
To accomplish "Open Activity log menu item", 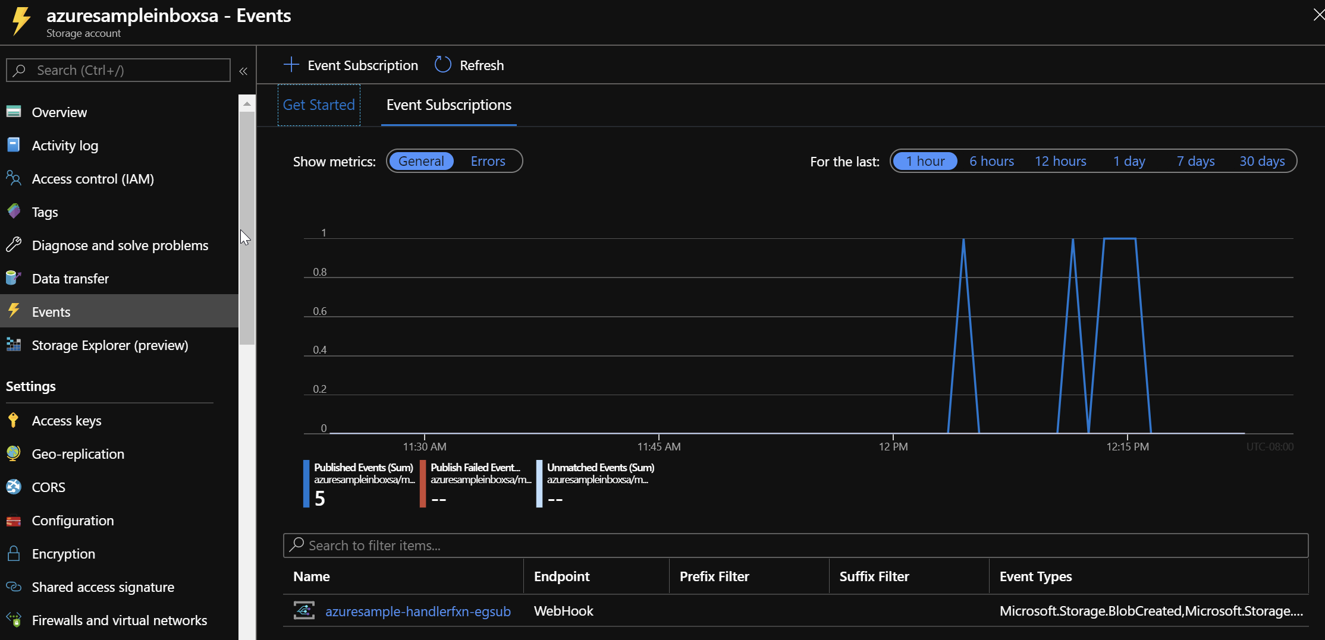I will (119, 145).
